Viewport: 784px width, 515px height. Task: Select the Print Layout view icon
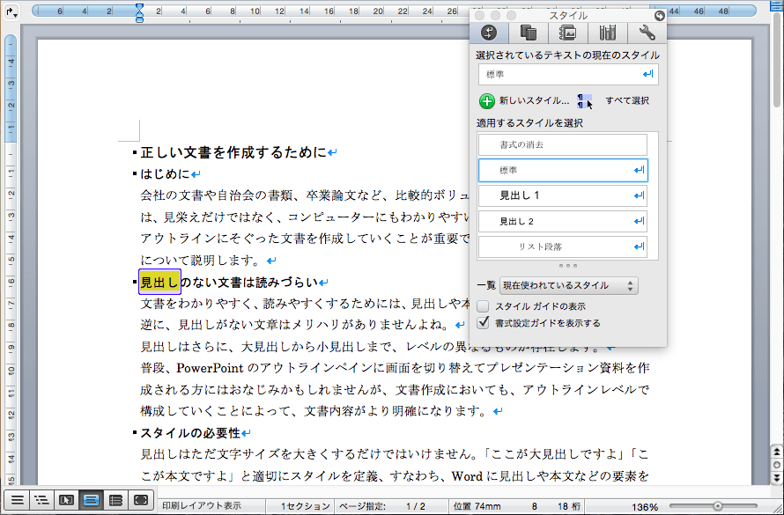pos(91,500)
